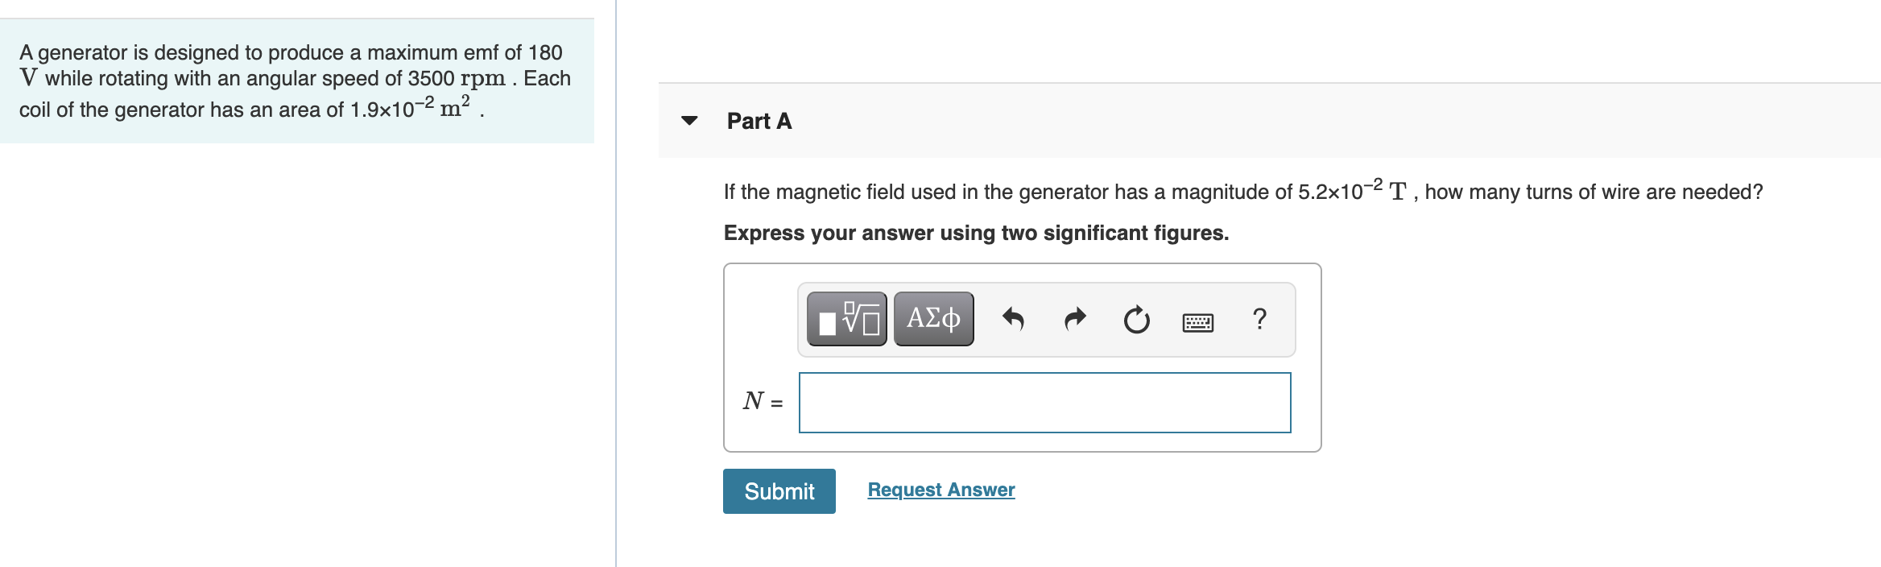Image resolution: width=1881 pixels, height=567 pixels.
Task: Open help with the question mark icon
Action: [x=1260, y=319]
